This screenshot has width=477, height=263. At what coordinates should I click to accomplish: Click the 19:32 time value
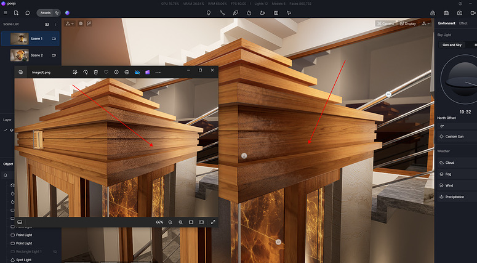(465, 111)
